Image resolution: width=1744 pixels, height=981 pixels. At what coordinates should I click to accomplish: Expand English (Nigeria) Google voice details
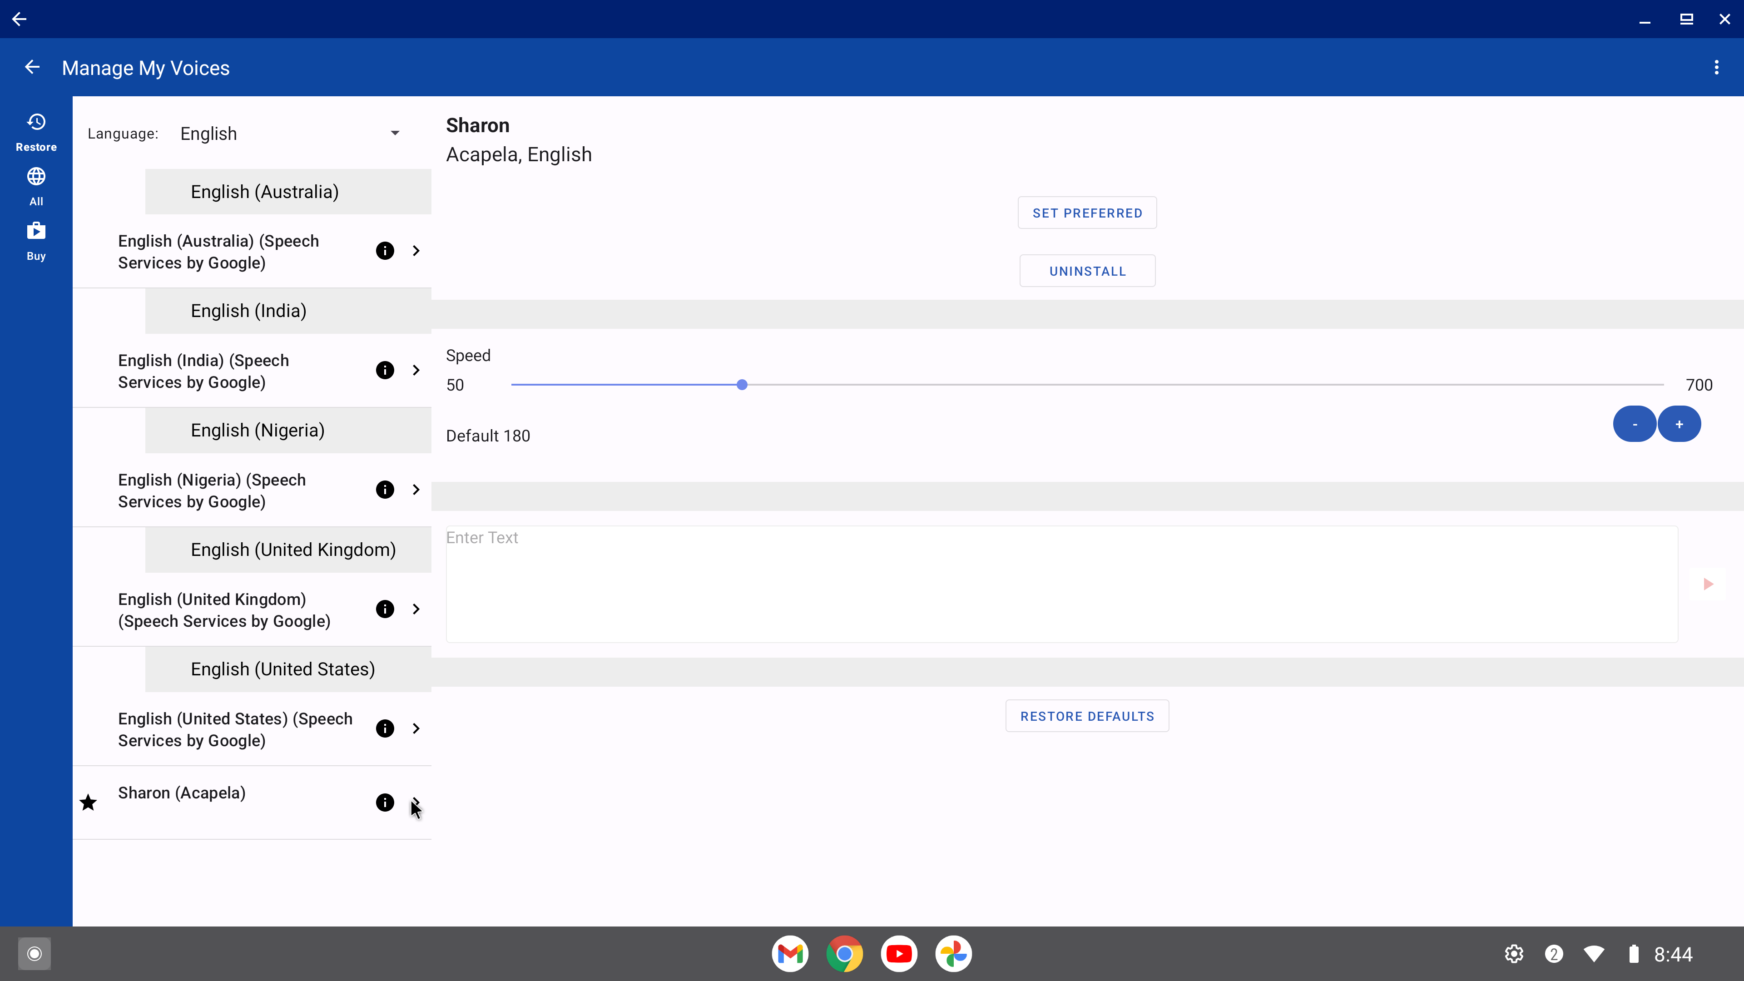click(416, 490)
